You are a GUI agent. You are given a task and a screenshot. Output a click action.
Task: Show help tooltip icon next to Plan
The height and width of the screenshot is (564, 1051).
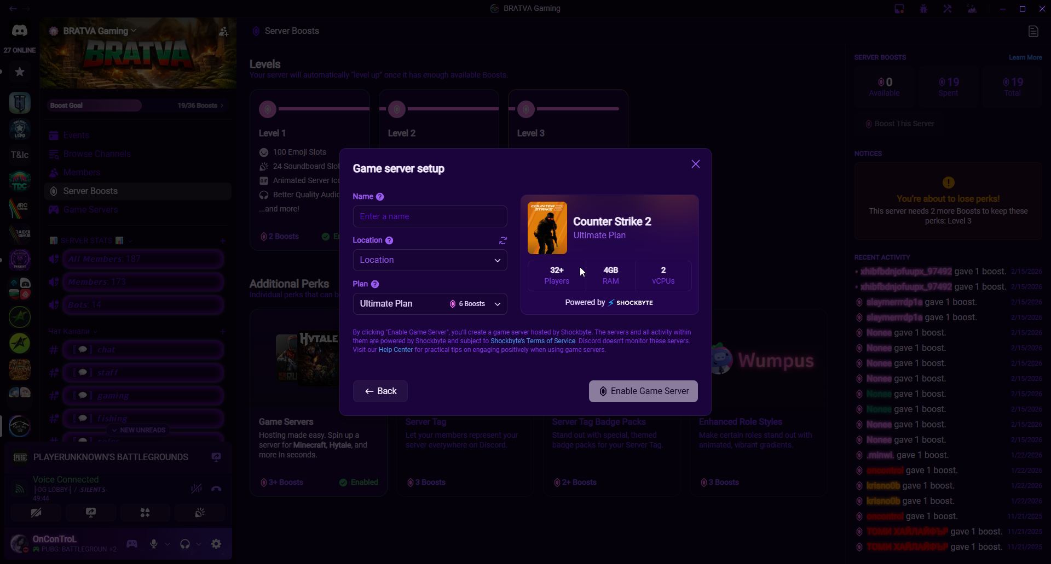375,284
